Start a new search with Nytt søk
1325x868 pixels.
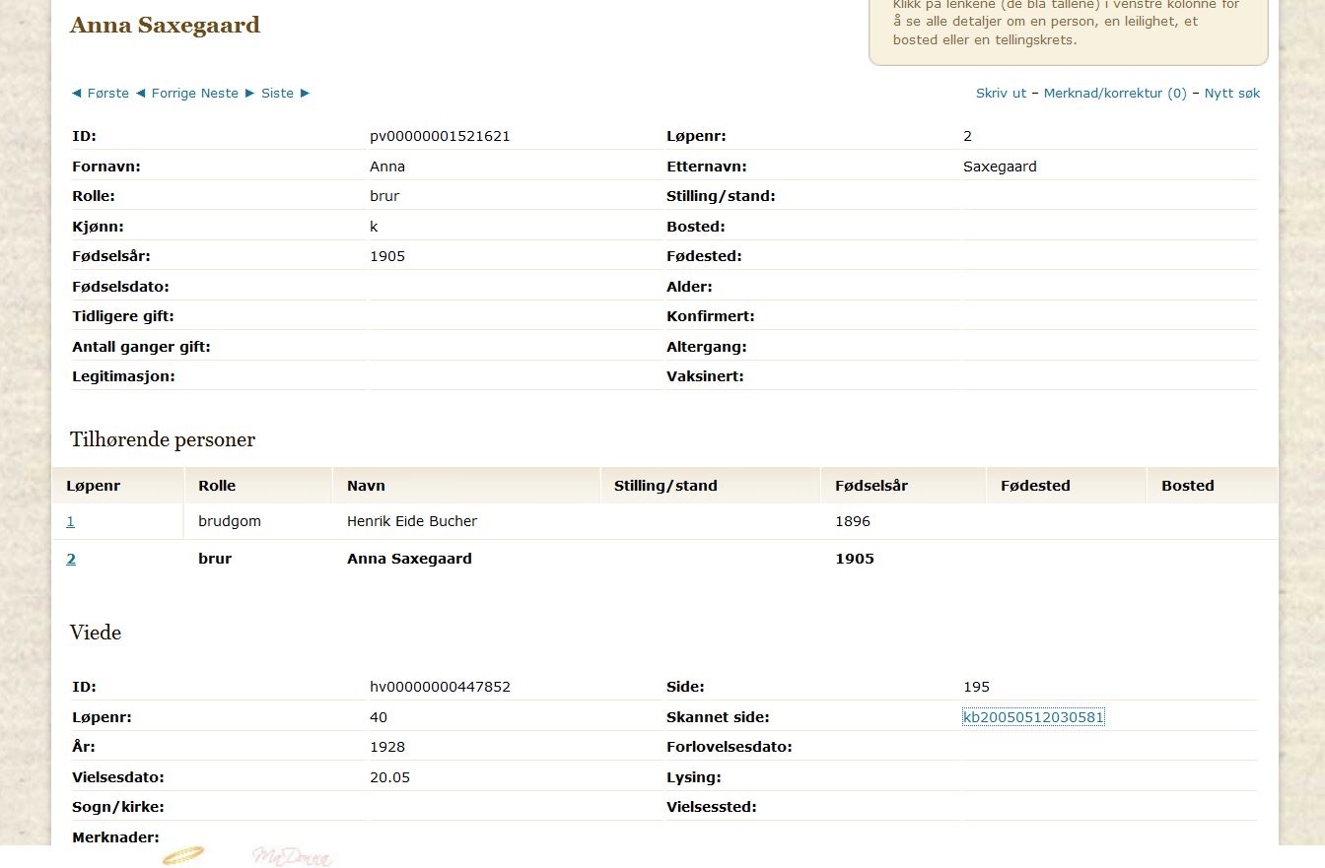pos(1231,94)
